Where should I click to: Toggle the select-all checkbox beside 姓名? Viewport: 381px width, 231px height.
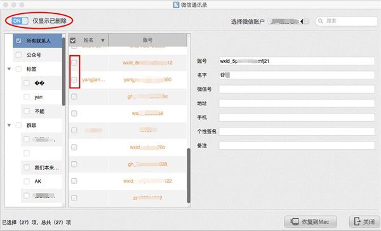pyautogui.click(x=72, y=41)
